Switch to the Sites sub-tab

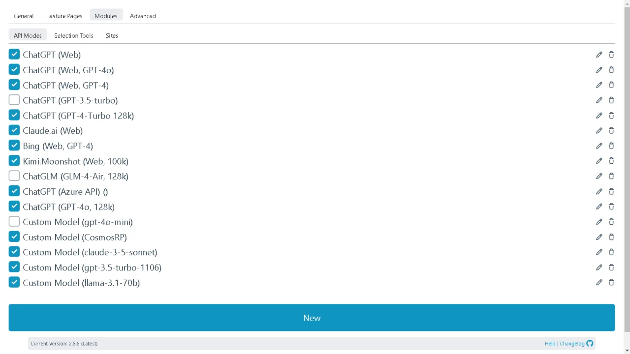click(112, 35)
